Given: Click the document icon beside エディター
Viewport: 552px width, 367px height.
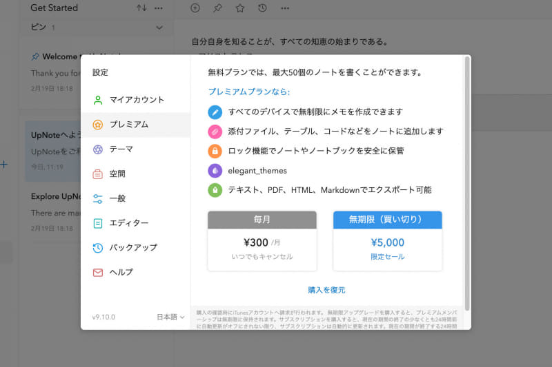Looking at the screenshot, I should pyautogui.click(x=98, y=223).
